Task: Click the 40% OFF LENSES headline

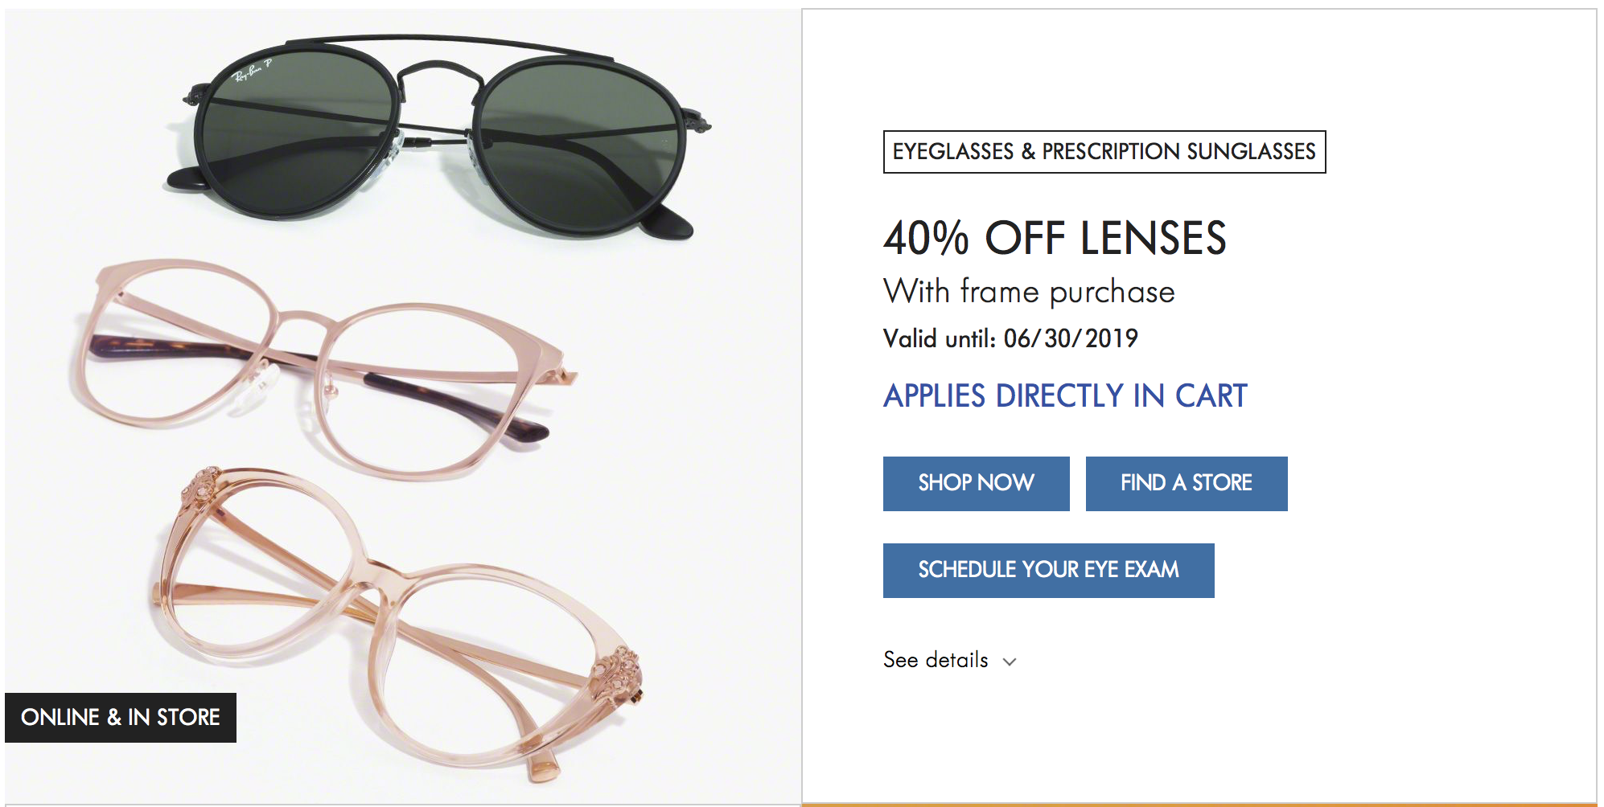Action: click(x=1055, y=238)
